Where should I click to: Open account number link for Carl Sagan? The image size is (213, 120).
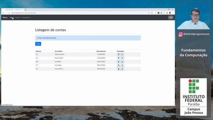pos(37,65)
